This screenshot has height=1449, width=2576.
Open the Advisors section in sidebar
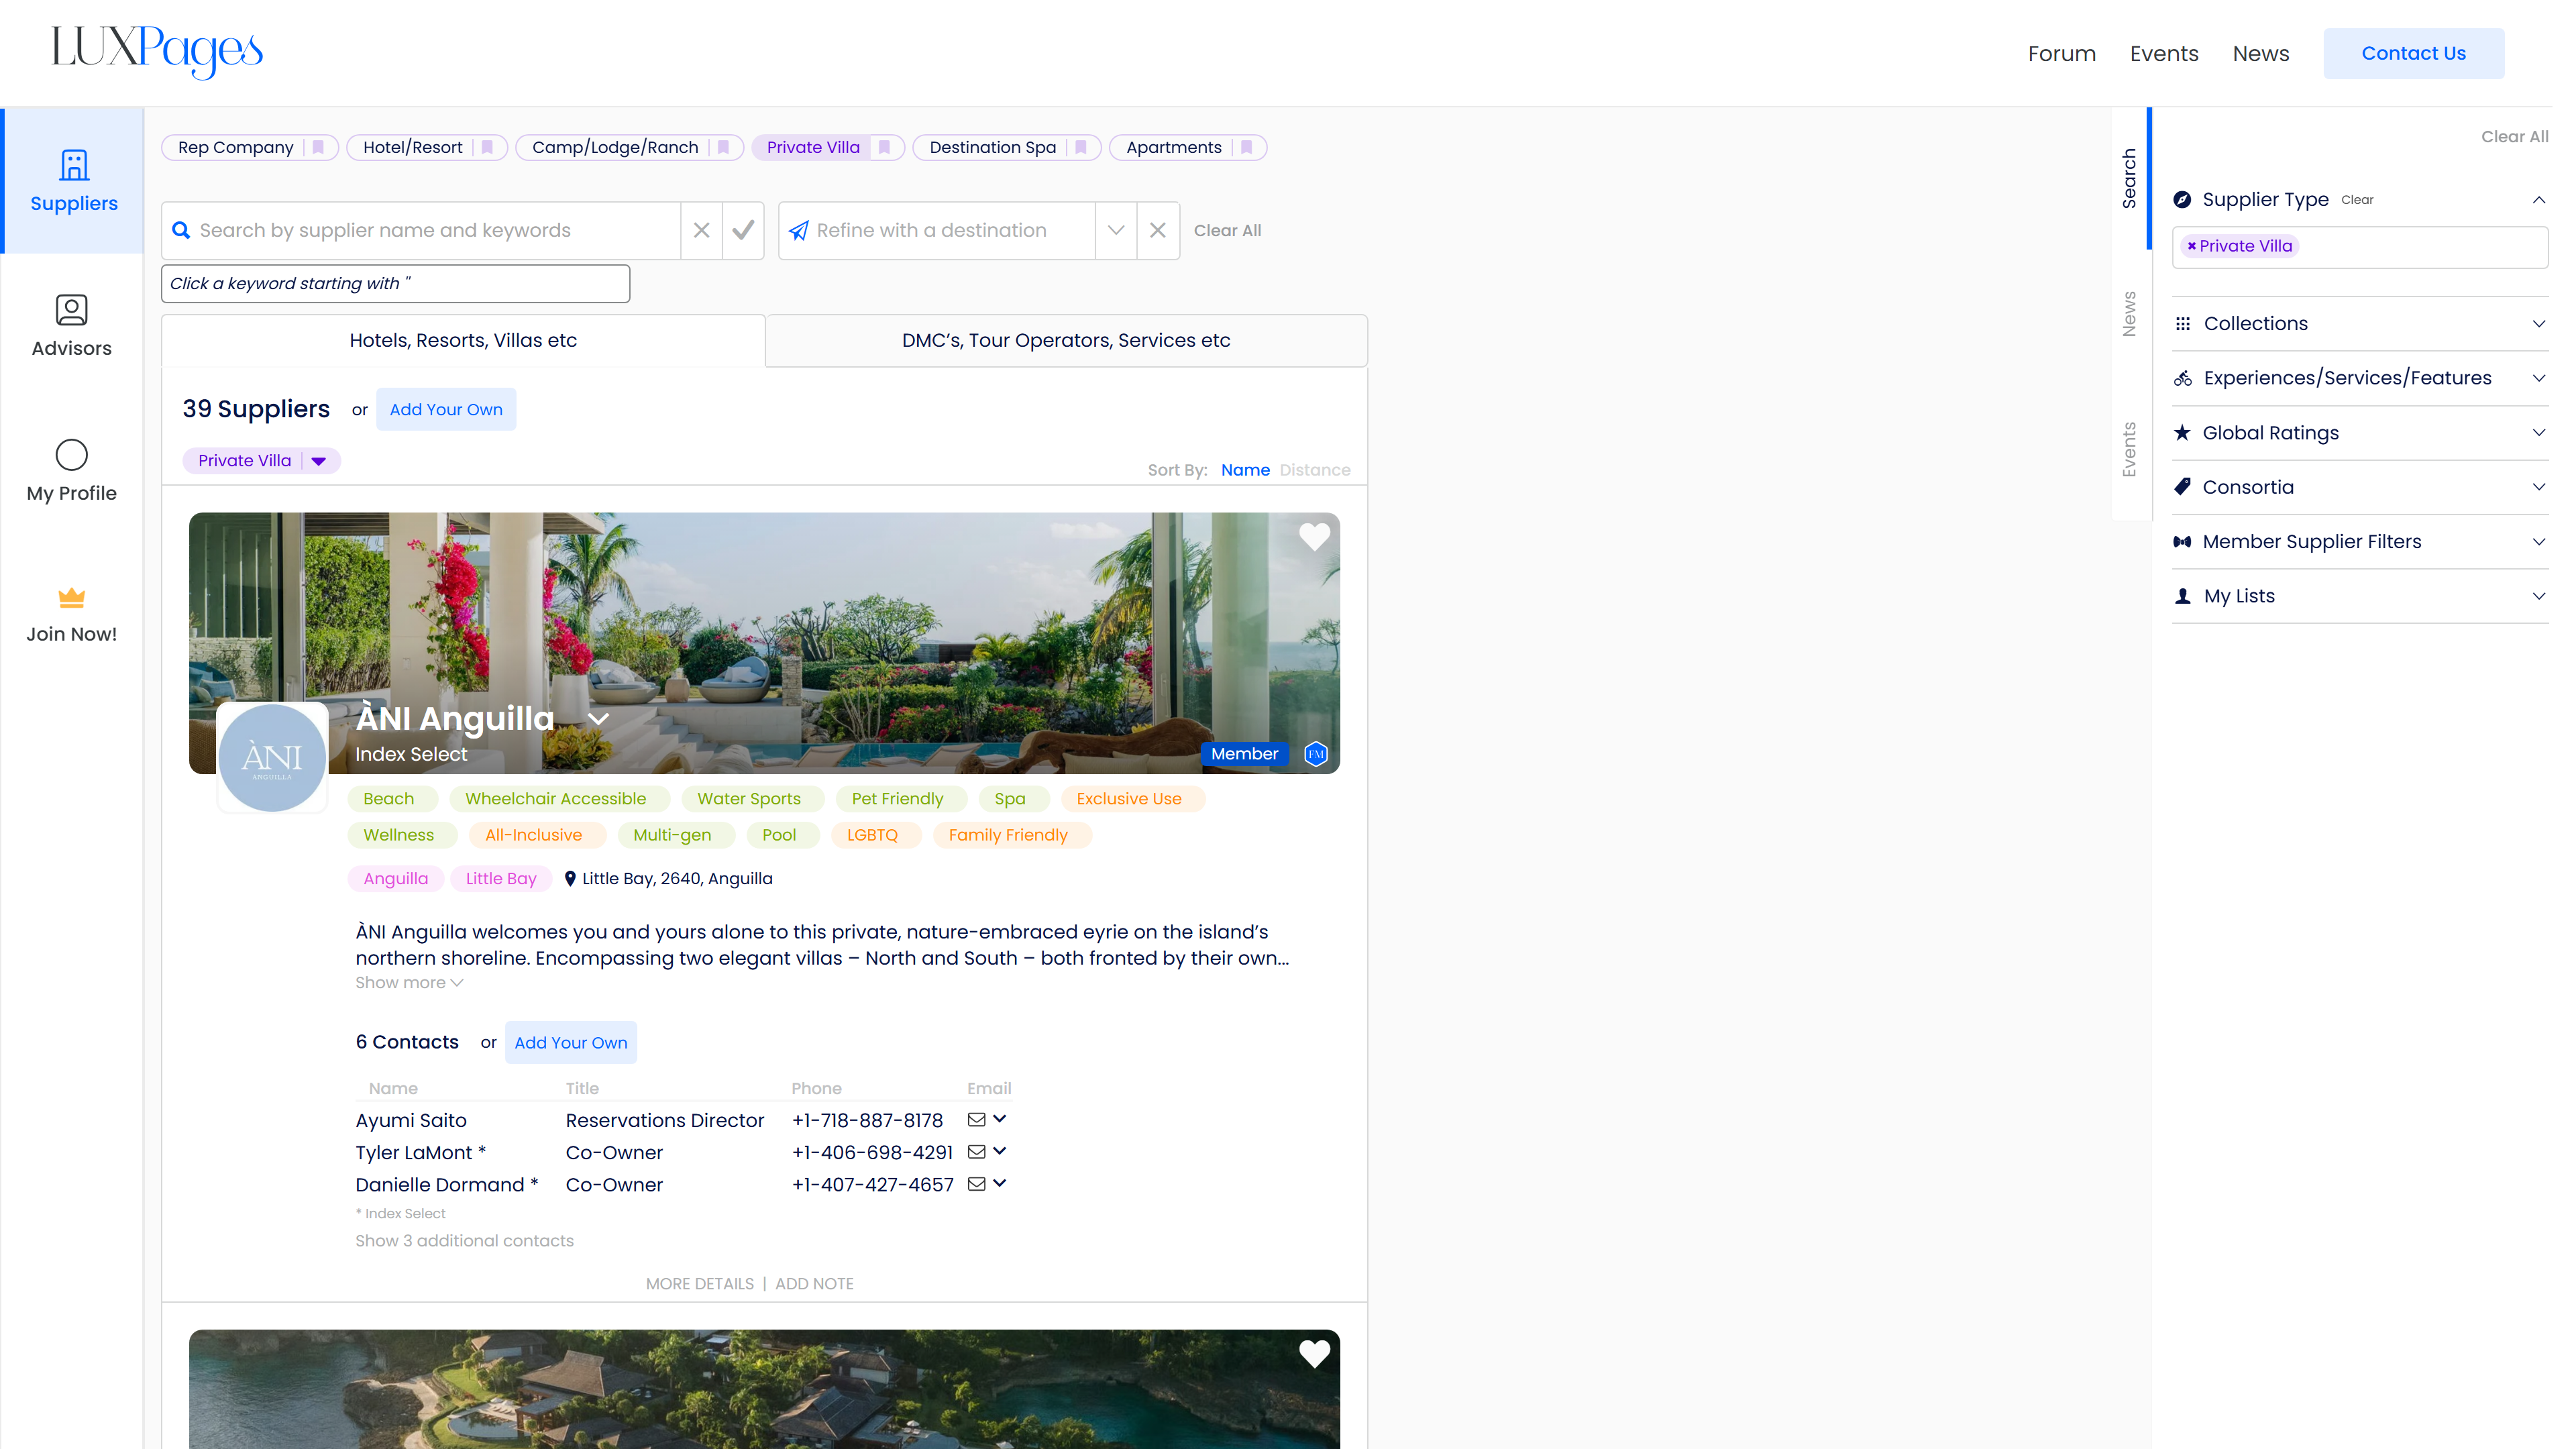click(x=71, y=326)
